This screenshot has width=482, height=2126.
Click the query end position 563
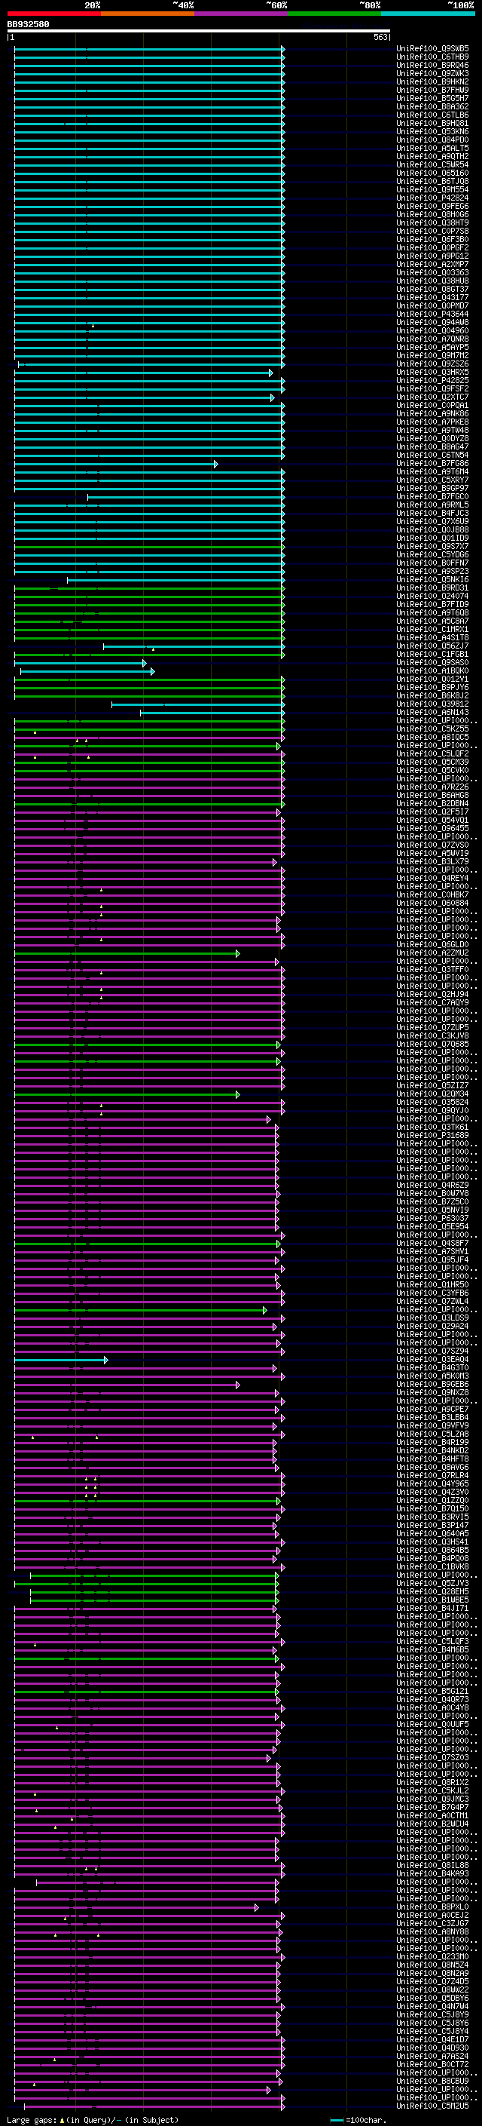pyautogui.click(x=380, y=37)
